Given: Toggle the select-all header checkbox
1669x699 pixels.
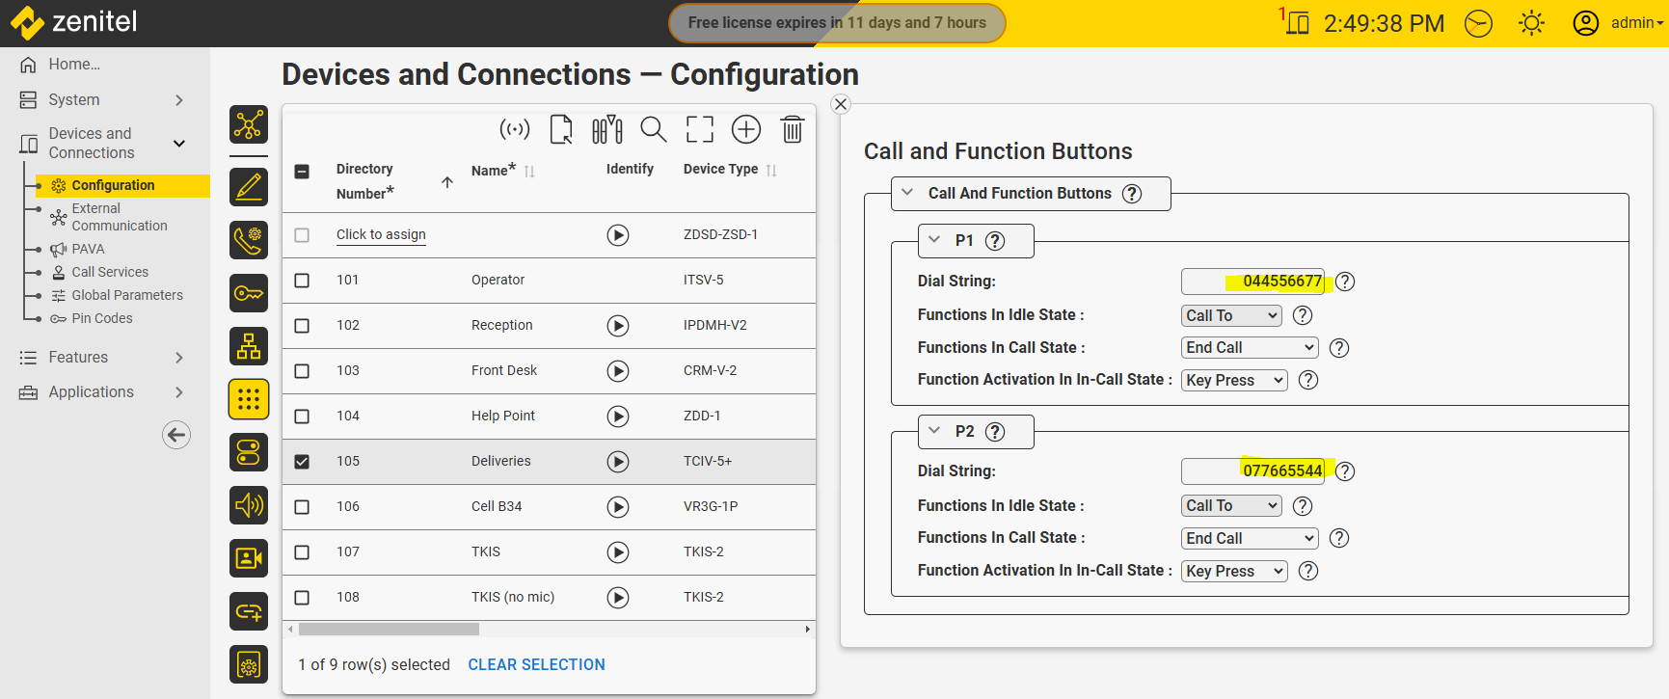Looking at the screenshot, I should (x=302, y=172).
